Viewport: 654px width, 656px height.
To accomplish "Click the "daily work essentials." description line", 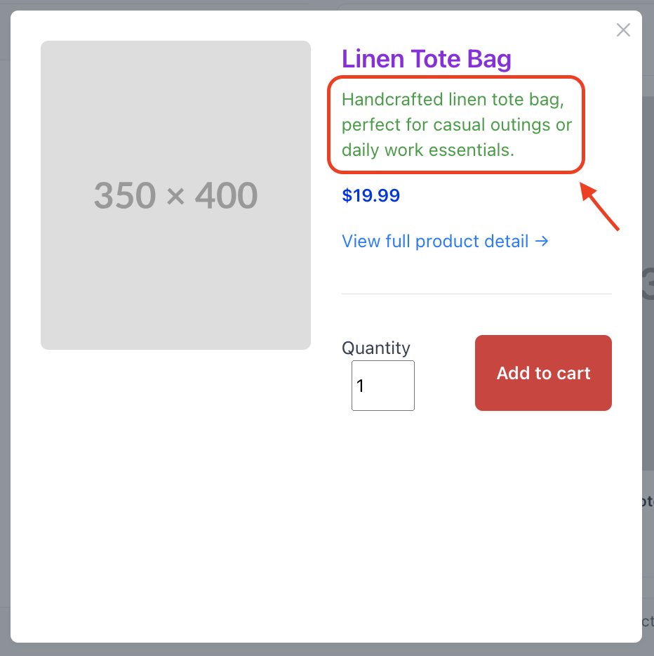I will (x=428, y=150).
